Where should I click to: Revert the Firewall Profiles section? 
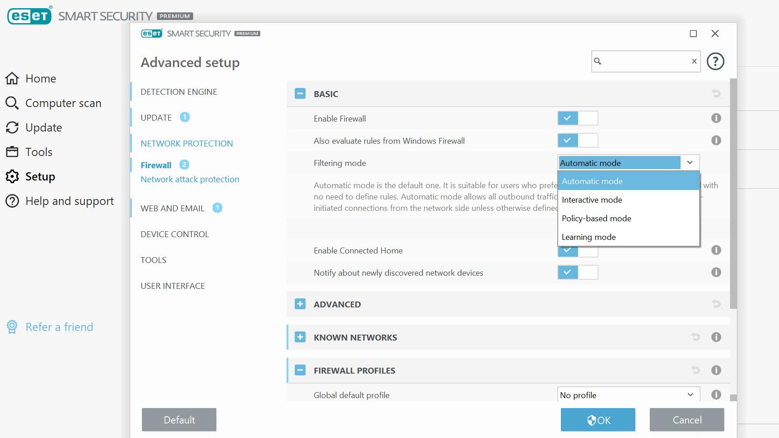(696, 370)
